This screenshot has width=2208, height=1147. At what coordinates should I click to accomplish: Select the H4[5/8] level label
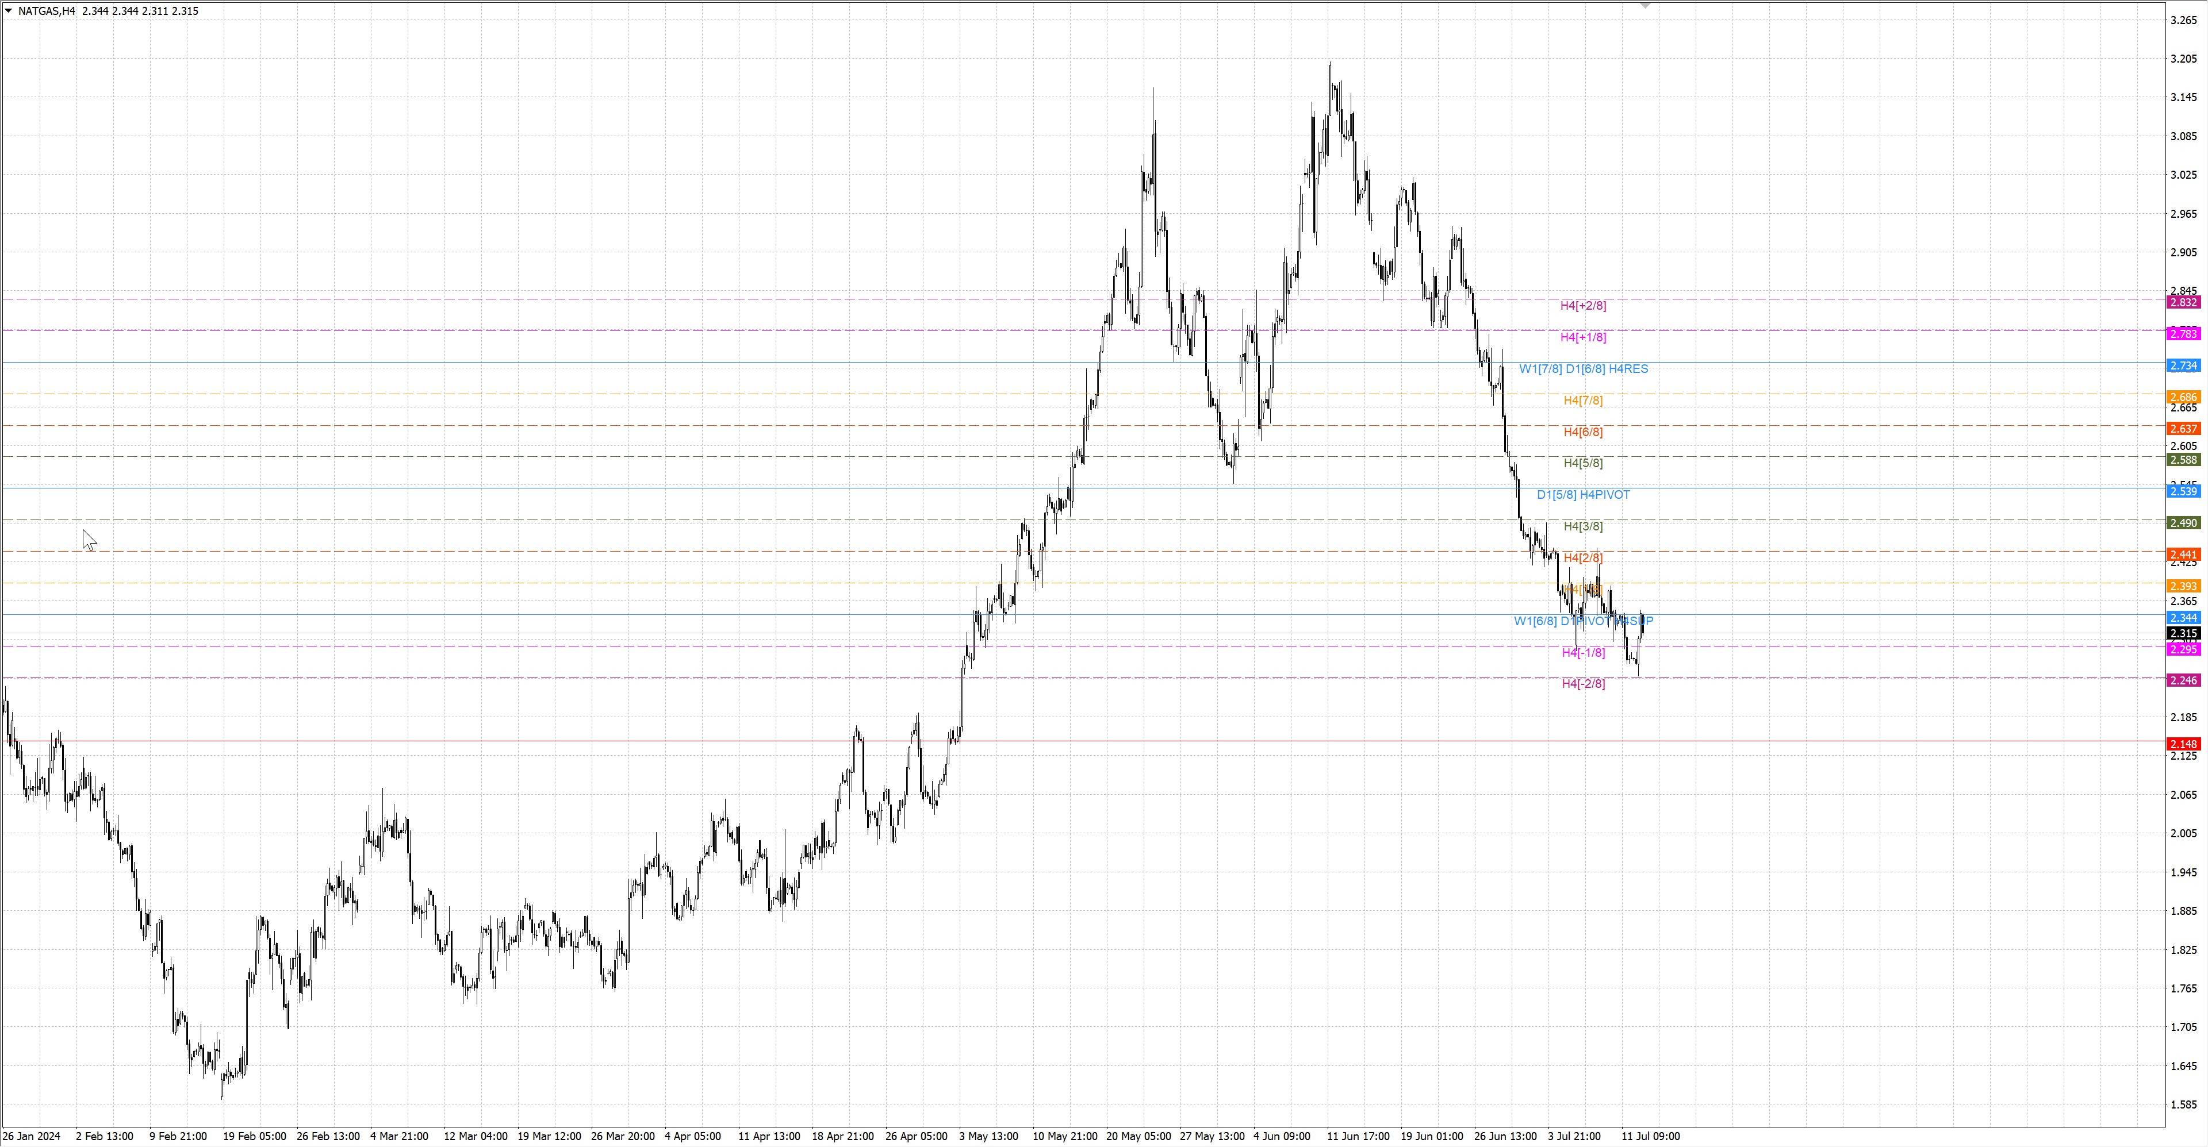(x=1582, y=463)
